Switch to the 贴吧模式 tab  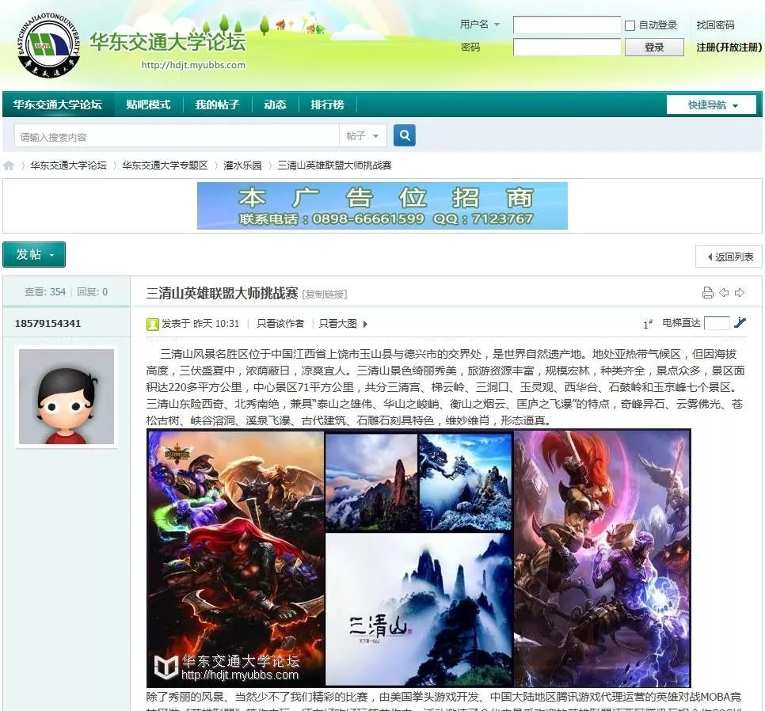click(149, 104)
